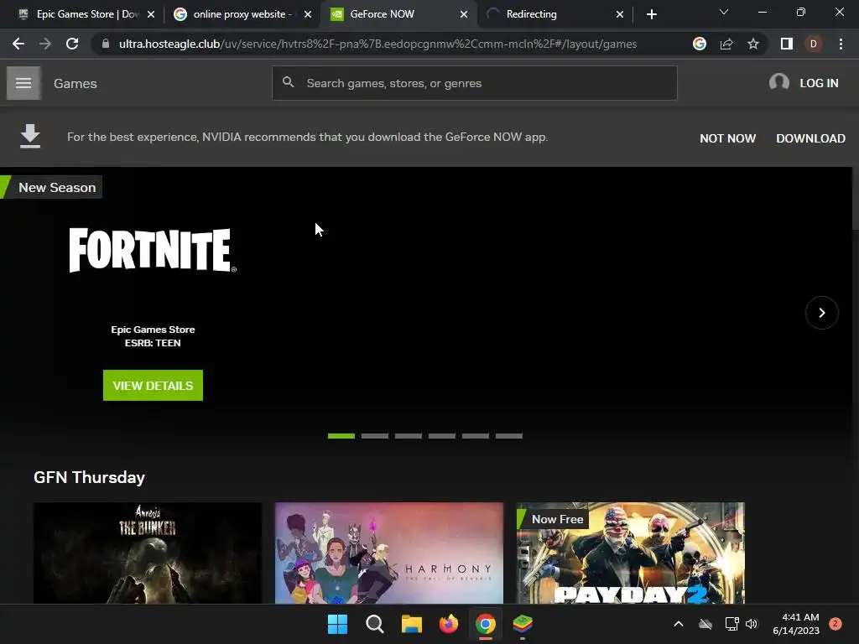859x644 pixels.
Task: Click the Games page title
Action: point(75,83)
